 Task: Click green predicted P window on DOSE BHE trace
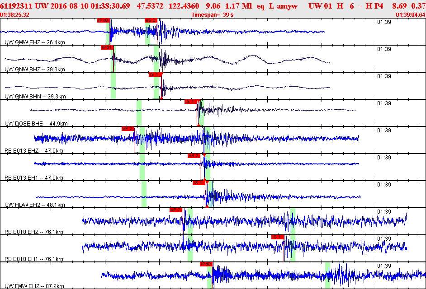[139, 113]
